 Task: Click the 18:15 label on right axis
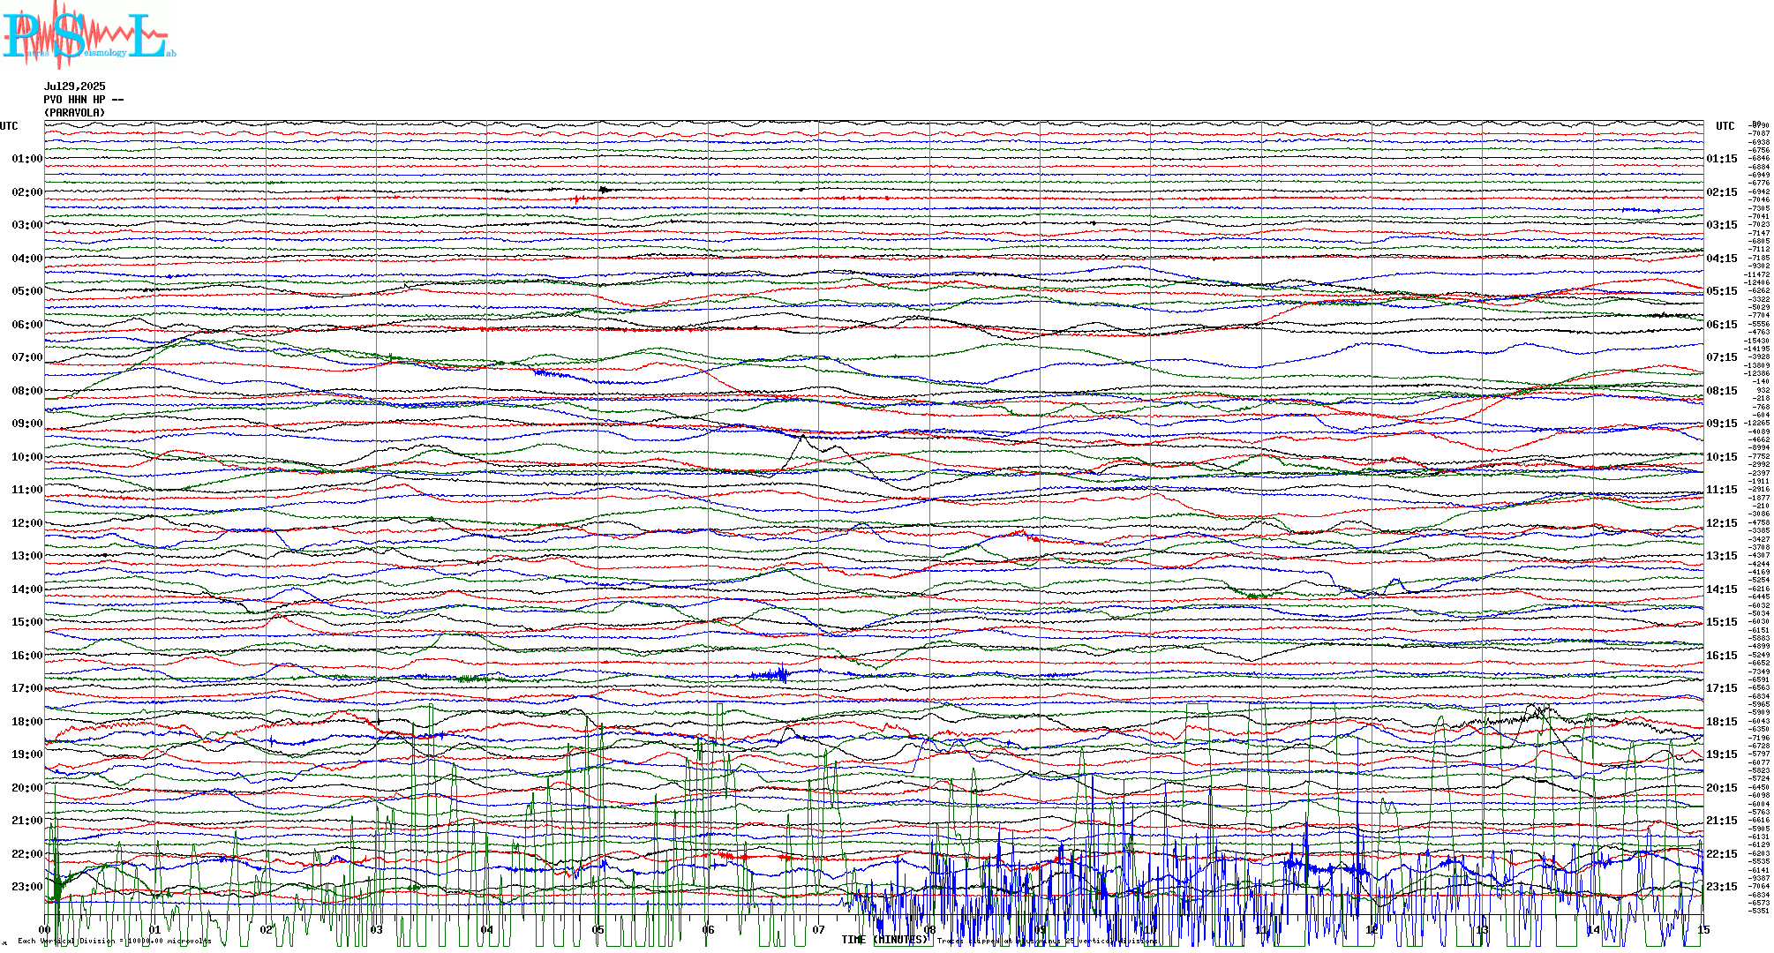coord(1722,722)
